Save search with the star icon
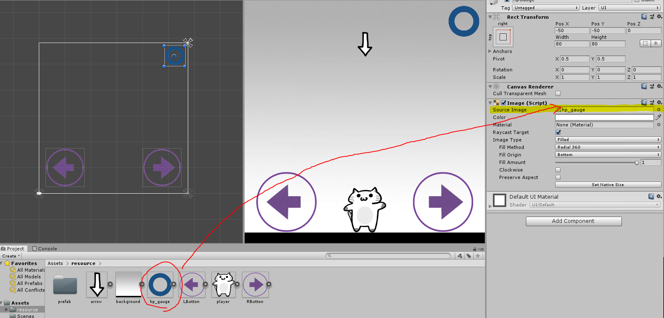664x318 pixels. [478, 256]
